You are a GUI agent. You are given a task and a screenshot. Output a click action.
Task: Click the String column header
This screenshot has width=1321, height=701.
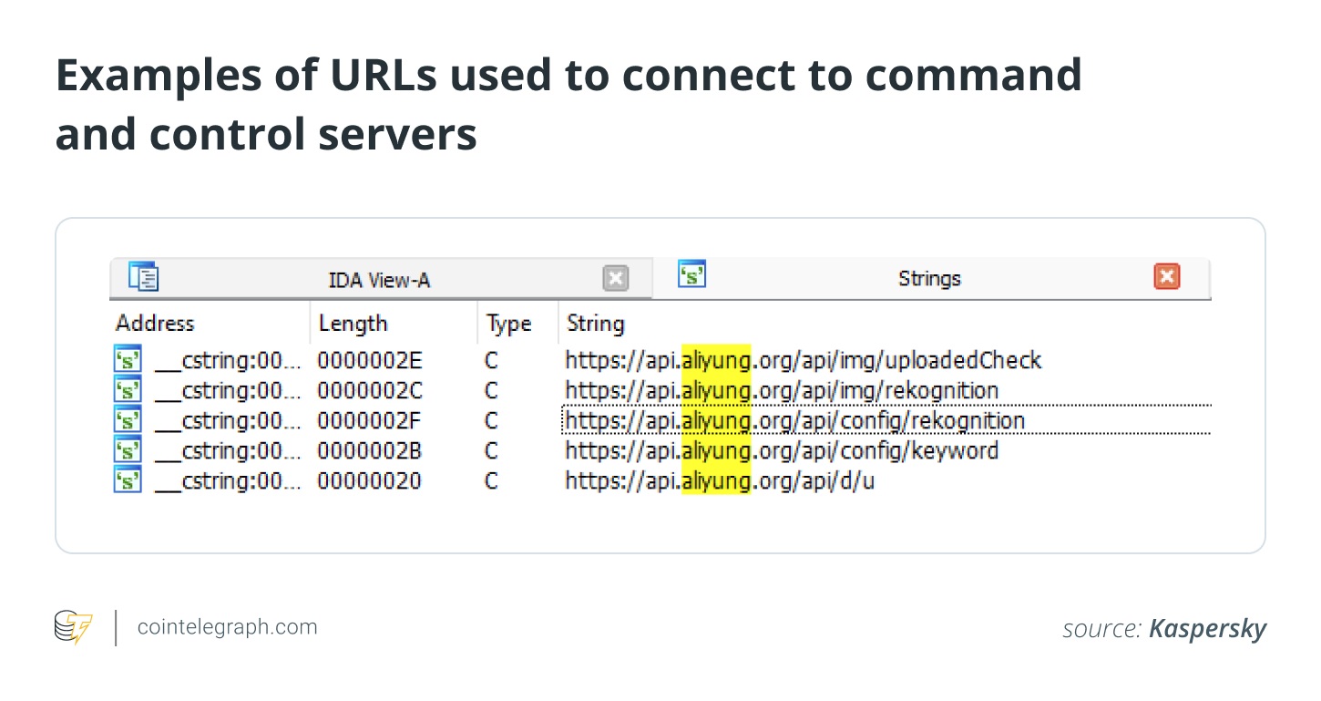(x=596, y=324)
